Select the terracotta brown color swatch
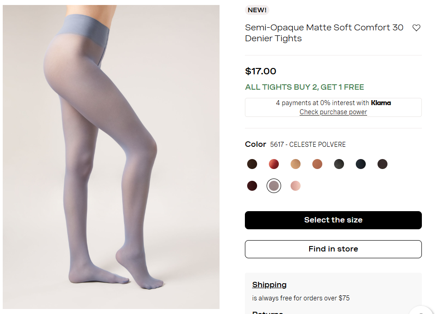This screenshot has width=435, height=314. (x=317, y=164)
